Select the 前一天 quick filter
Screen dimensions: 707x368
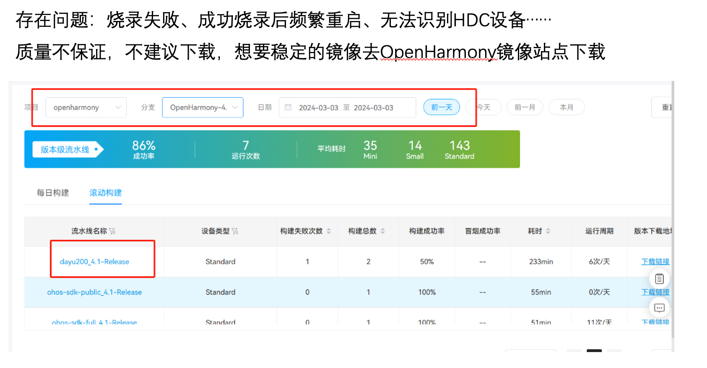click(x=442, y=107)
